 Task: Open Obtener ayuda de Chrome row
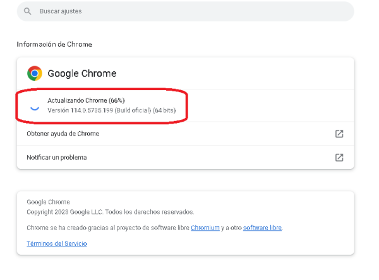point(185,134)
